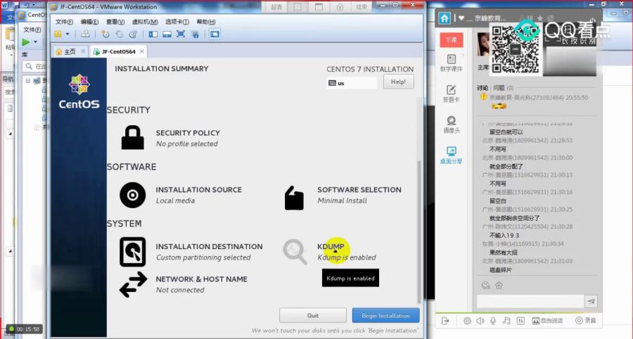Collapse the tree node in background library panel
The width and height of the screenshot is (633, 339).
coord(28,81)
